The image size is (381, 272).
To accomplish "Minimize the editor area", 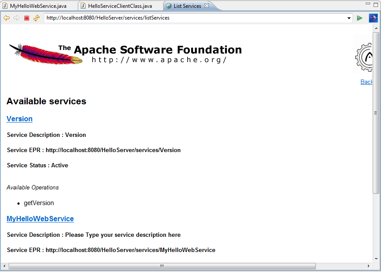I will (368, 4).
